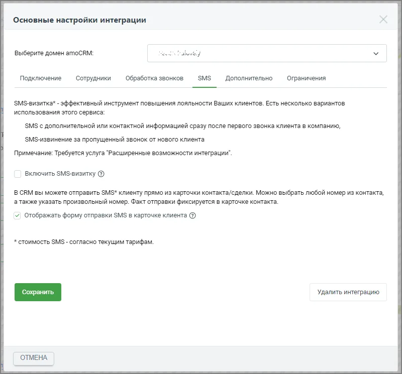Click the footnote стоимость SMS text
Viewport: 402px width, 374px height.
pyautogui.click(x=84, y=242)
